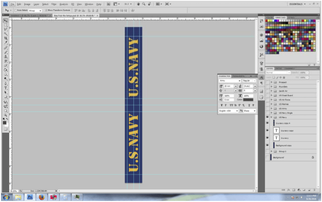This screenshot has width=322, height=202.
Task: Click the Rotate View icon in application bar
Action: click(150, 4)
